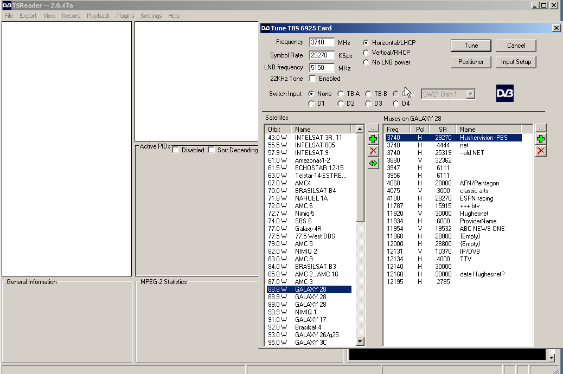The width and height of the screenshot is (563, 374).
Task: Add a satellite with the green plus icon
Action: [373, 139]
